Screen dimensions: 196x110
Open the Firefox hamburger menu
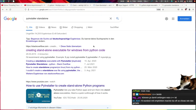[x=193, y=9]
